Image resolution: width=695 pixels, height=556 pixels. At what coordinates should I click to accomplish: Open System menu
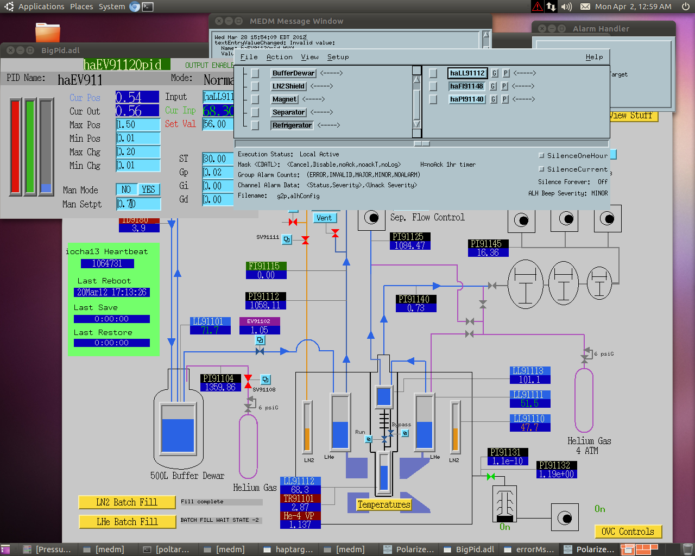(x=112, y=7)
